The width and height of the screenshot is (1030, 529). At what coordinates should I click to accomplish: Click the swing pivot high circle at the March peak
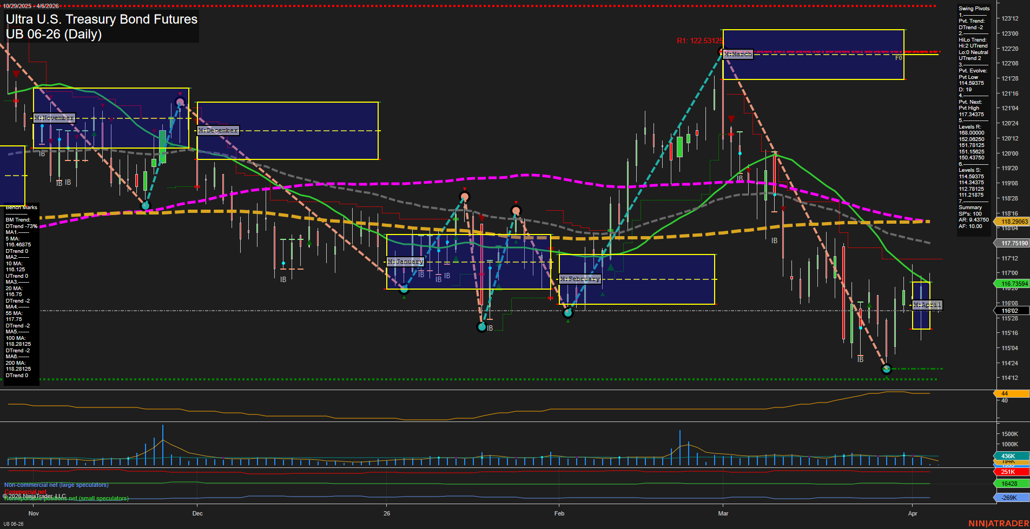click(x=722, y=52)
